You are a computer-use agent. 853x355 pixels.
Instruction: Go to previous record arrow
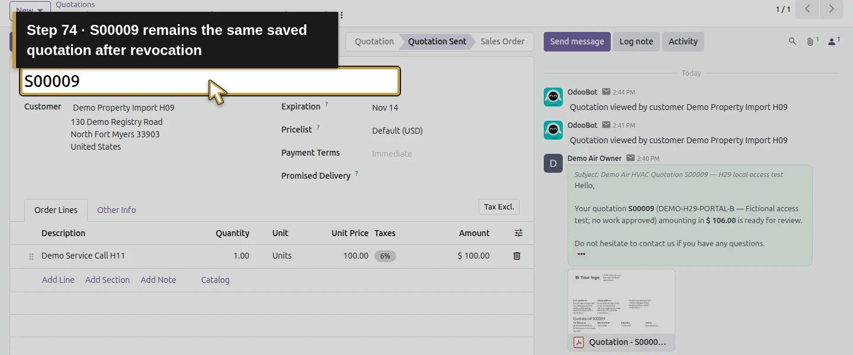807,9
